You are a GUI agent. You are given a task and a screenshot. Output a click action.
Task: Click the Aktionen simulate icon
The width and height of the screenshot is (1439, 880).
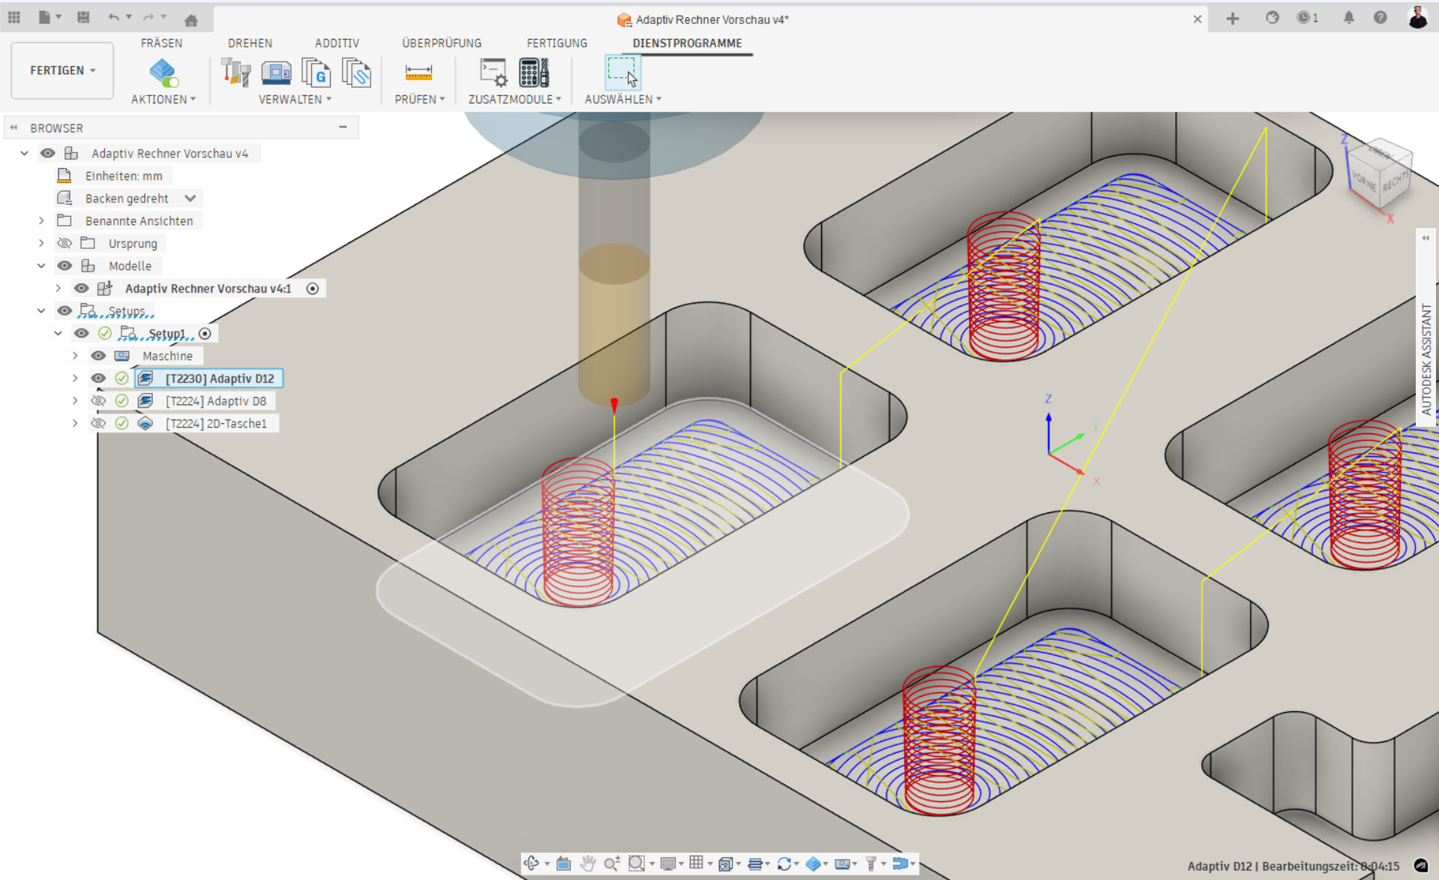(x=163, y=73)
